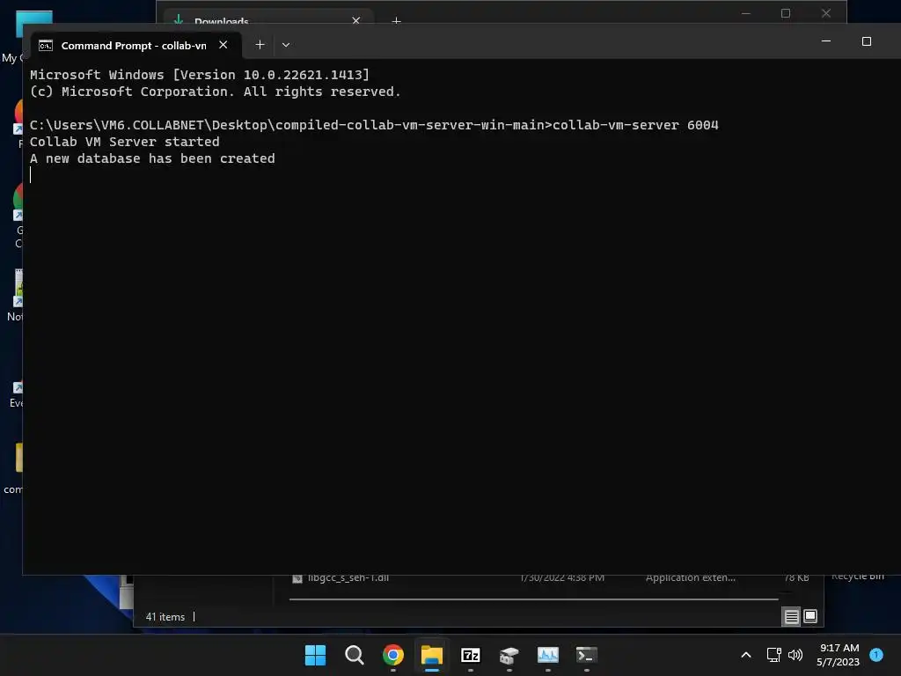This screenshot has width=901, height=676.
Task: Open 7-Zip from the taskbar
Action: [471, 655]
